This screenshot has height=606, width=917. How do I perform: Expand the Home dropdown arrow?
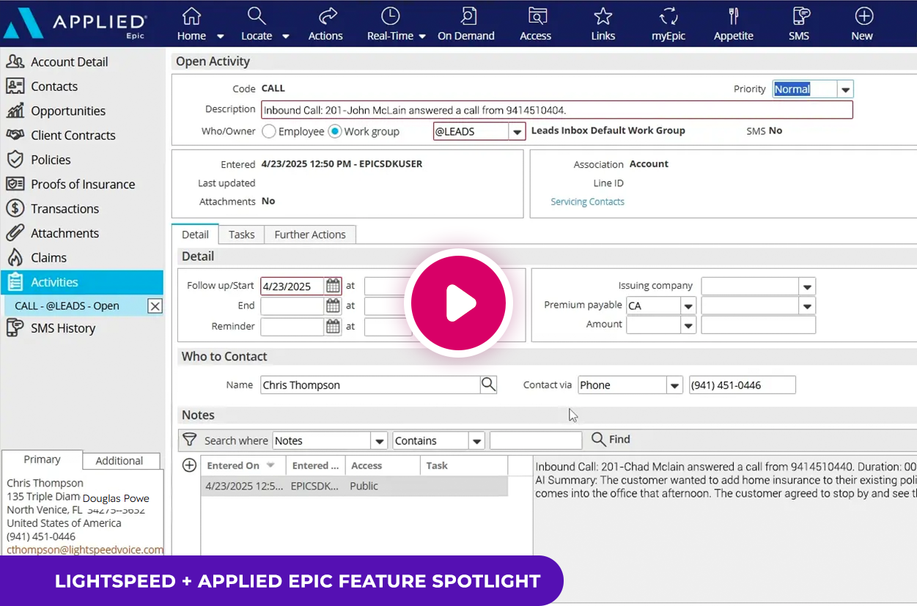pos(220,36)
